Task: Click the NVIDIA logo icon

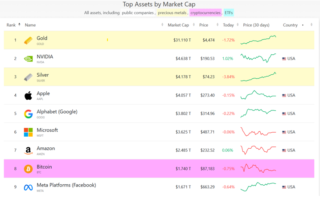Action: pos(28,59)
